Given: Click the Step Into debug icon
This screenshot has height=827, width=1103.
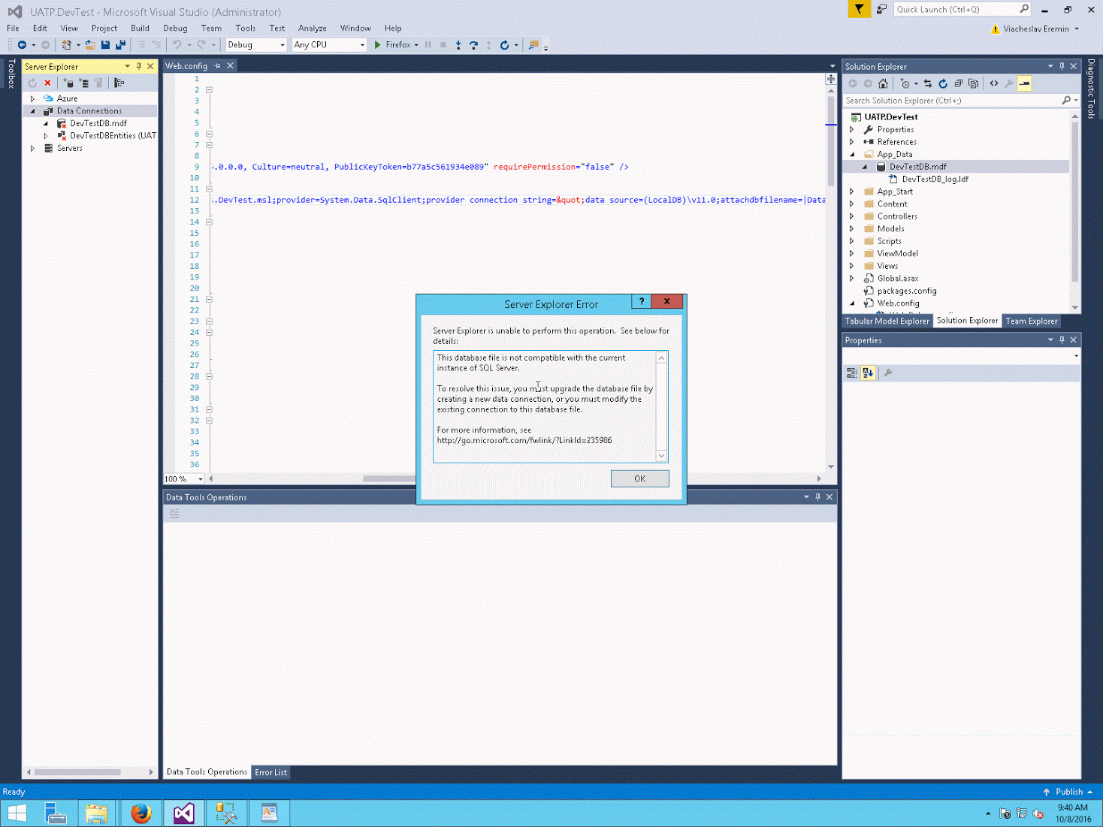Looking at the screenshot, I should click(458, 45).
